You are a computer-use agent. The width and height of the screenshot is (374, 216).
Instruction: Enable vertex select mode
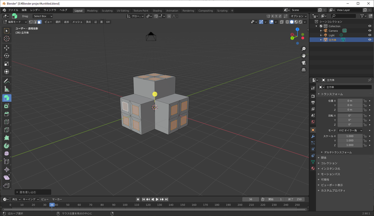(31, 22)
